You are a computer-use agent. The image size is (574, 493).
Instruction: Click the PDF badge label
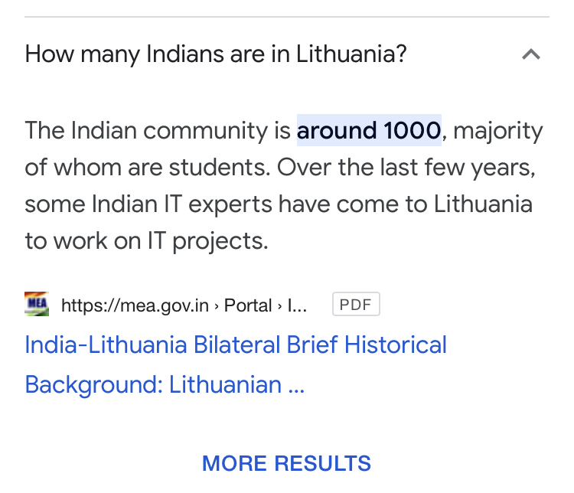tap(356, 304)
